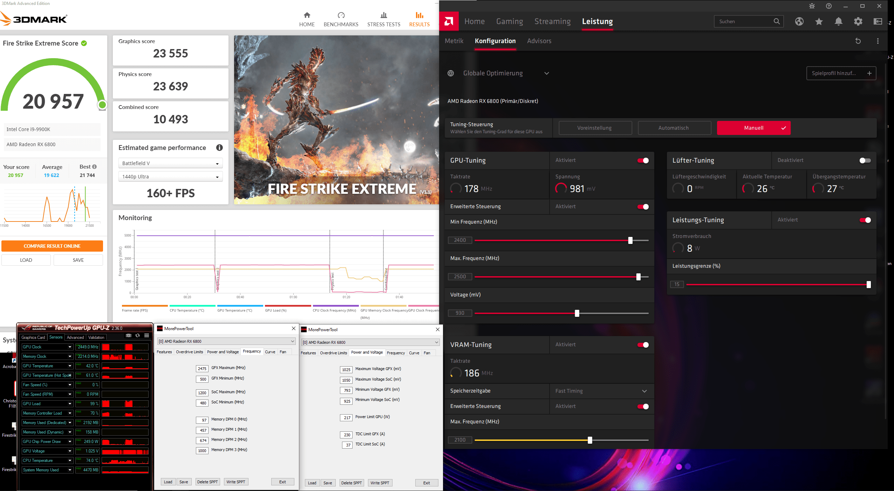Click COMPARE RESULT ONLINE button
This screenshot has height=491, width=894.
point(52,246)
